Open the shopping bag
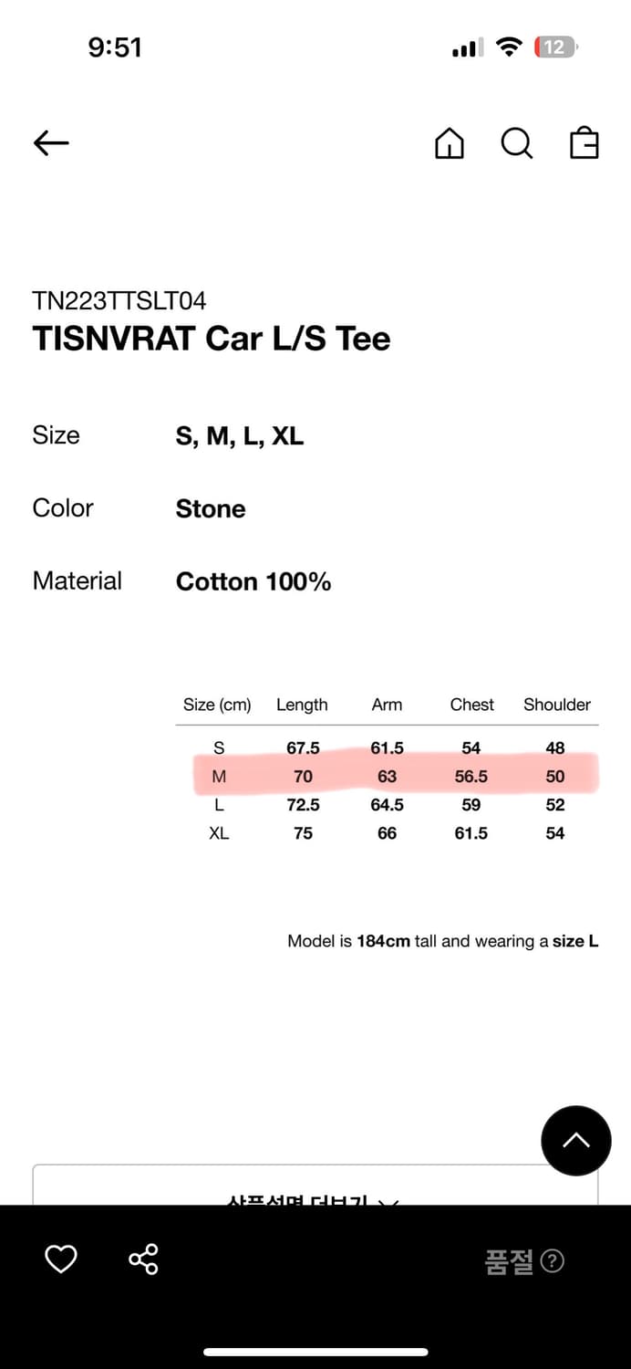 [584, 143]
